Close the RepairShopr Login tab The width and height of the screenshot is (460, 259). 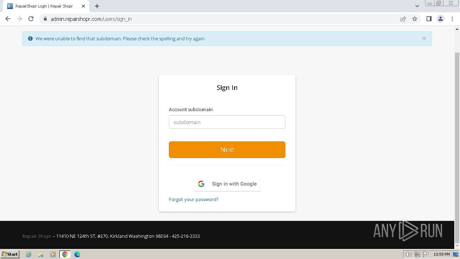coord(83,6)
